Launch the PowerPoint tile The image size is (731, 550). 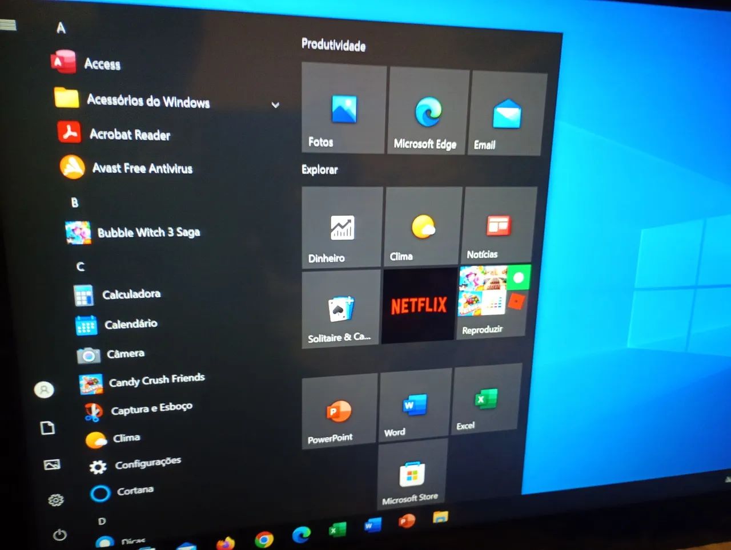click(339, 411)
